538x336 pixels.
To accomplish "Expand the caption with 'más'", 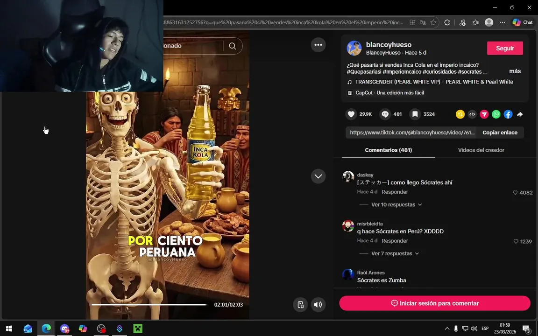I will pyautogui.click(x=515, y=71).
